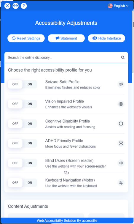
Task: Open the accessibility Statement
Action: pos(66,38)
